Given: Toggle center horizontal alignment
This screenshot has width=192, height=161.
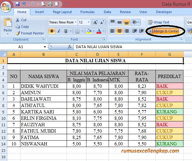Looking at the screenshot, I should pyautogui.click(x=120, y=31).
